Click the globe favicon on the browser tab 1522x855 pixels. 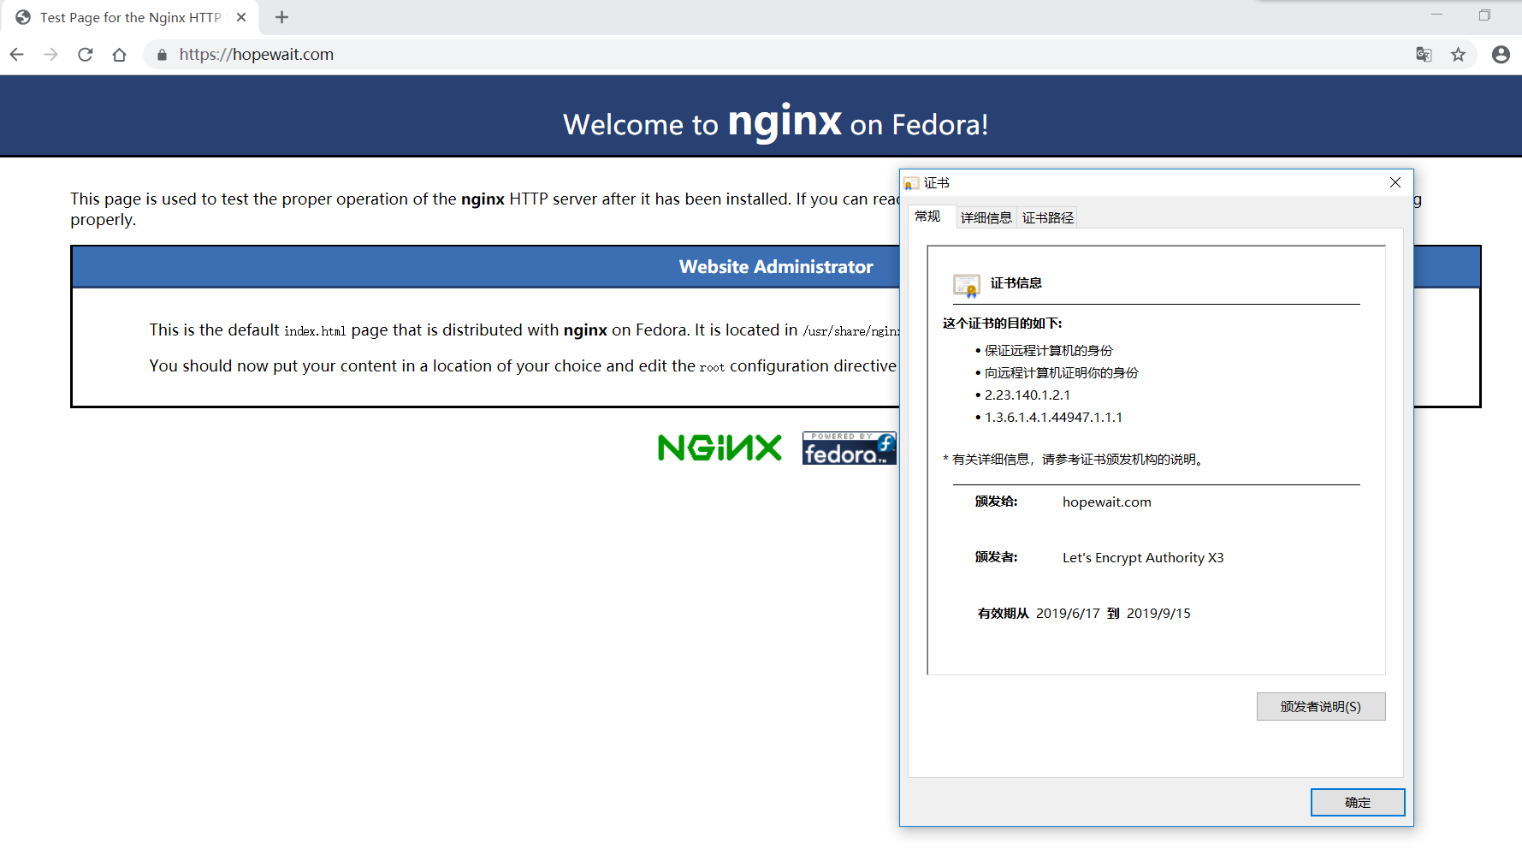(x=23, y=17)
